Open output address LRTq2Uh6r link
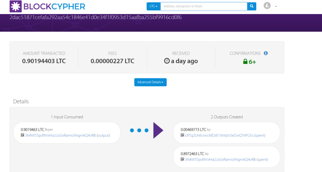This screenshot has width=322, height=172. coord(219,135)
